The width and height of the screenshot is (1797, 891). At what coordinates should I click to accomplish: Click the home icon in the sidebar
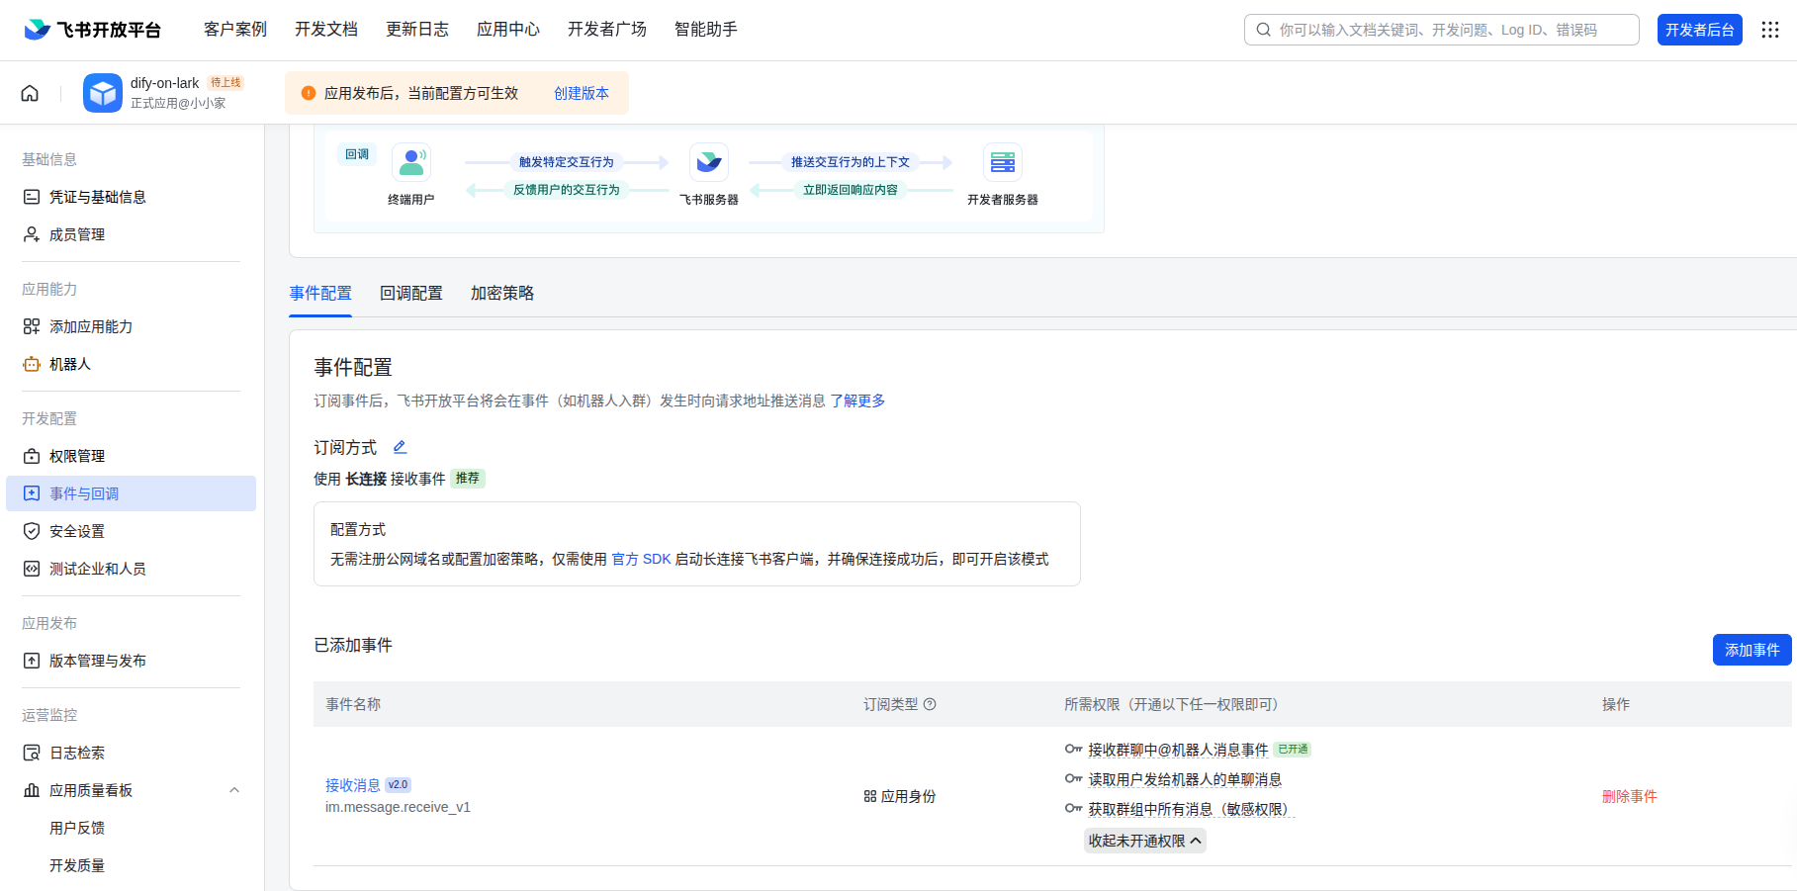pyautogui.click(x=29, y=92)
